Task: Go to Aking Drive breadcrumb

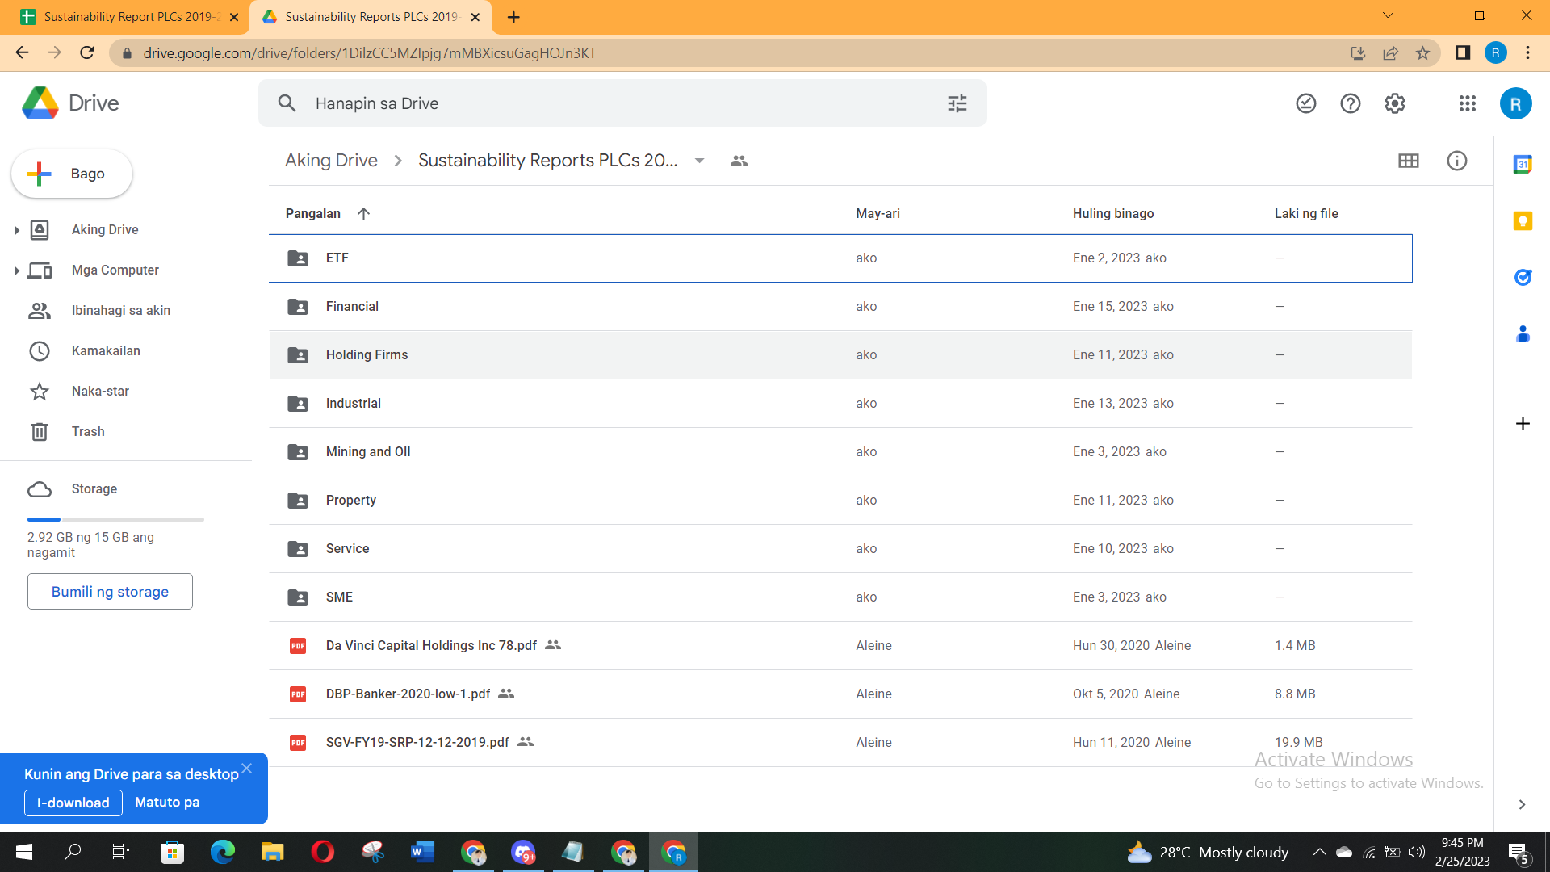Action: tap(331, 161)
